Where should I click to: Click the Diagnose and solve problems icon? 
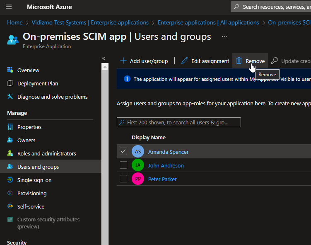pos(10,97)
